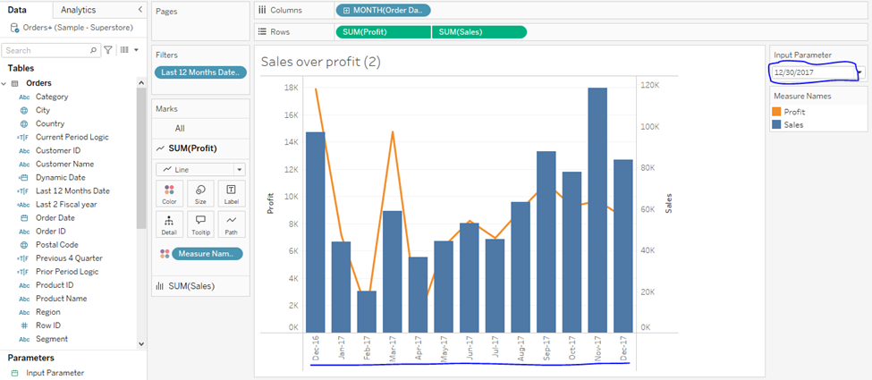Click the filter icon next to search

[x=108, y=50]
